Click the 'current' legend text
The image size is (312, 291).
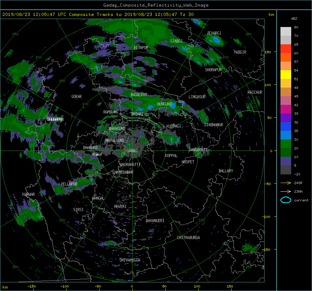click(x=301, y=200)
